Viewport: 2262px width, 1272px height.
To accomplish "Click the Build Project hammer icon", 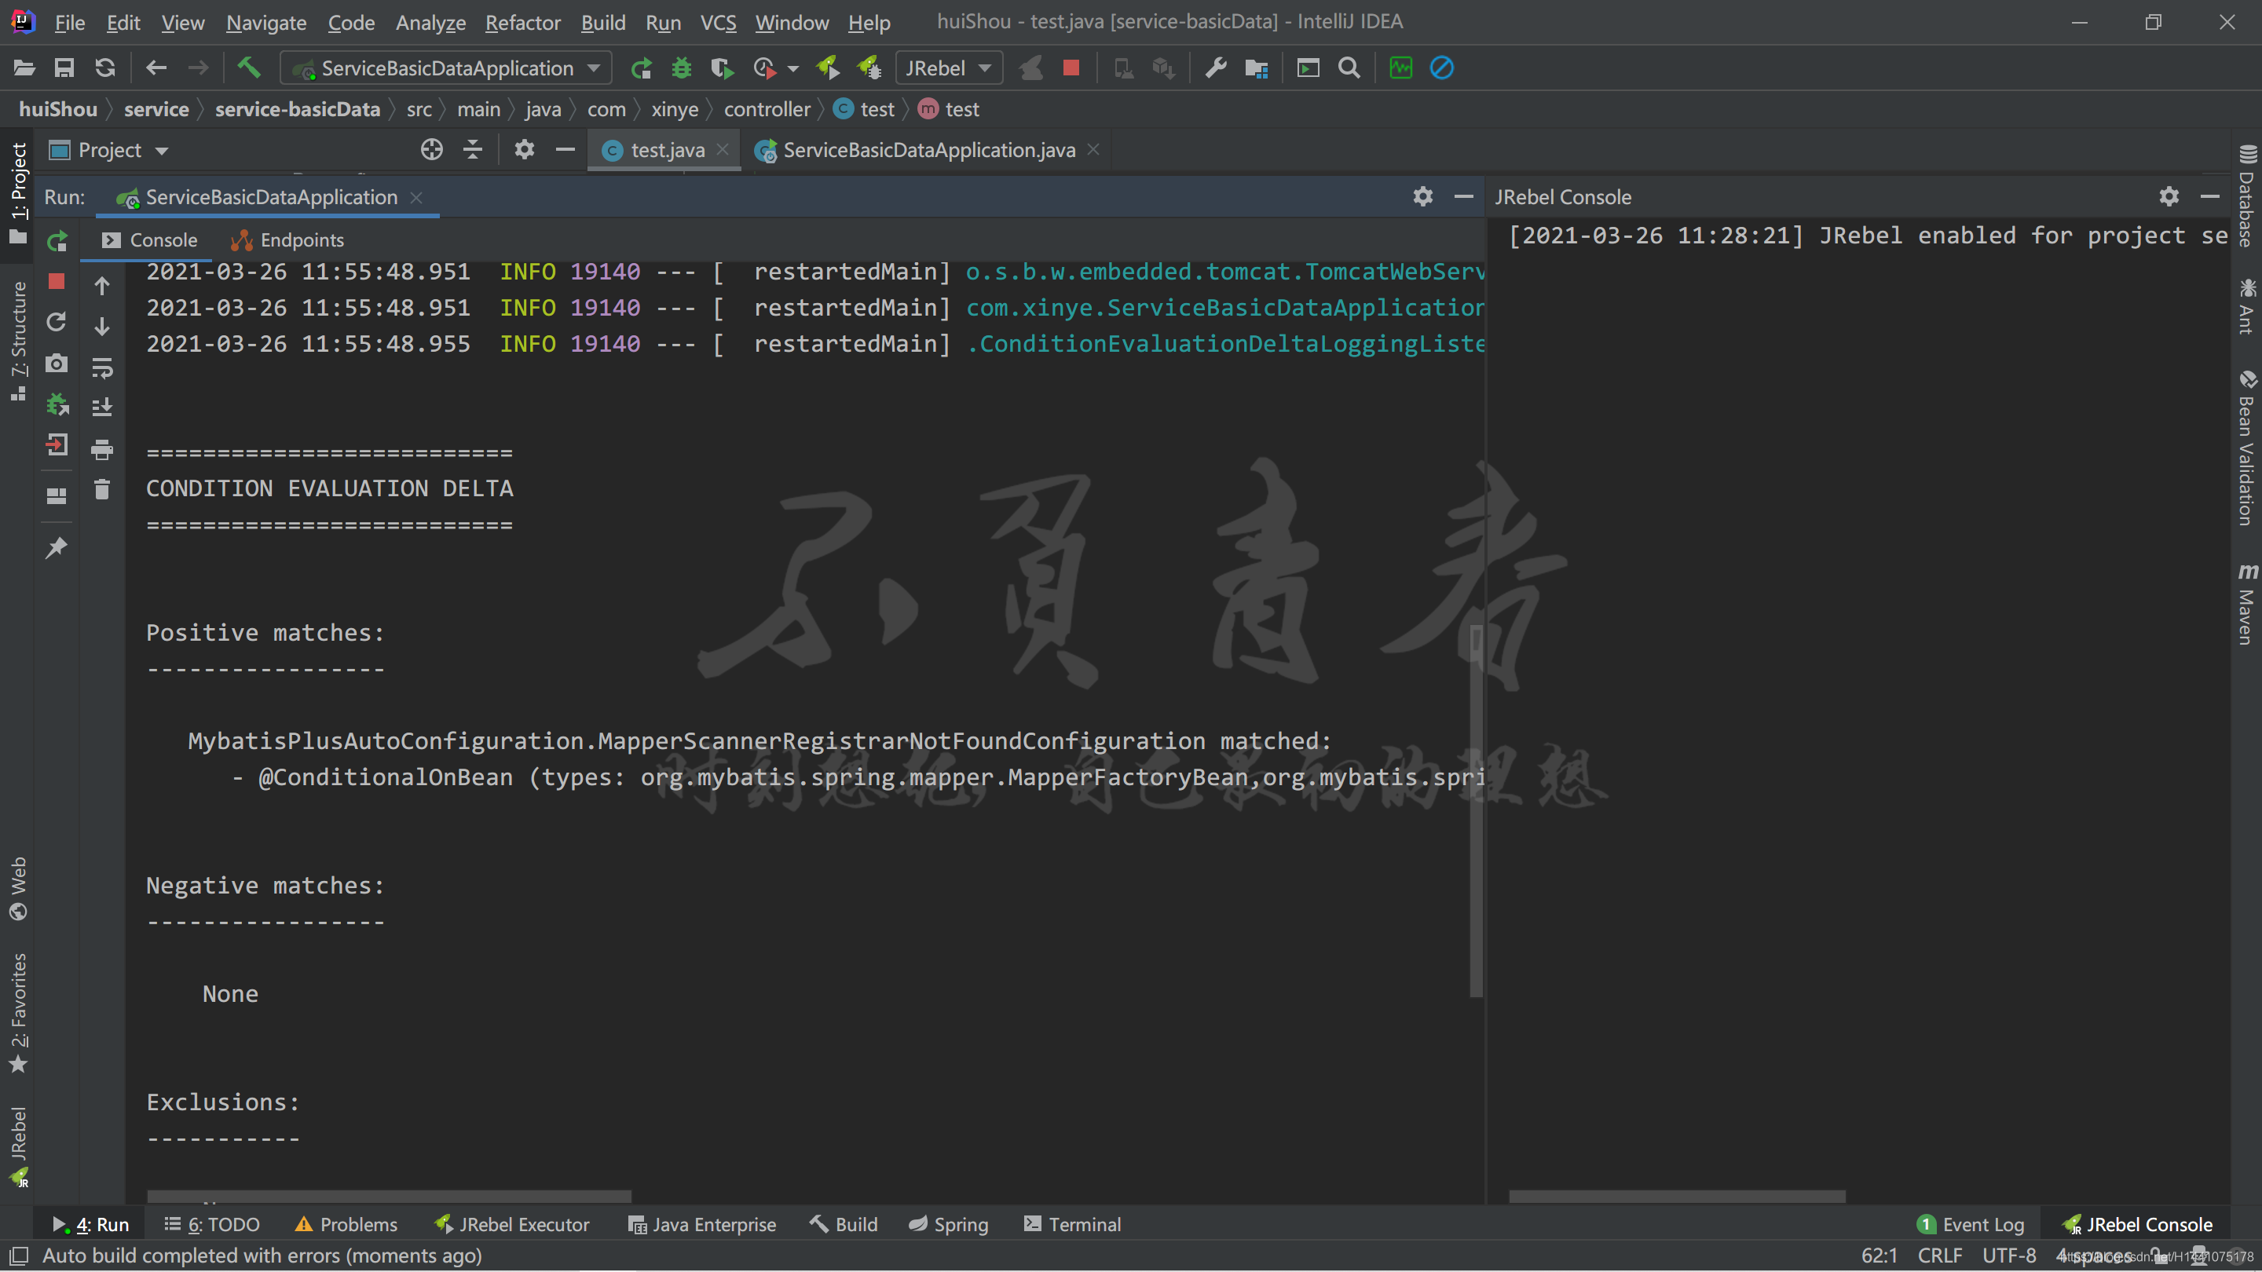I will click(x=248, y=68).
